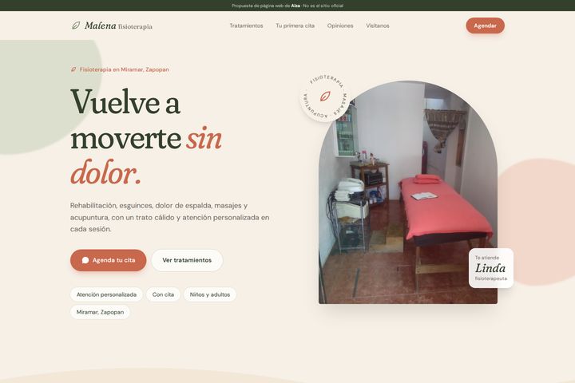Click the Miramar, Zapopan chip
575x383 pixels.
100,312
